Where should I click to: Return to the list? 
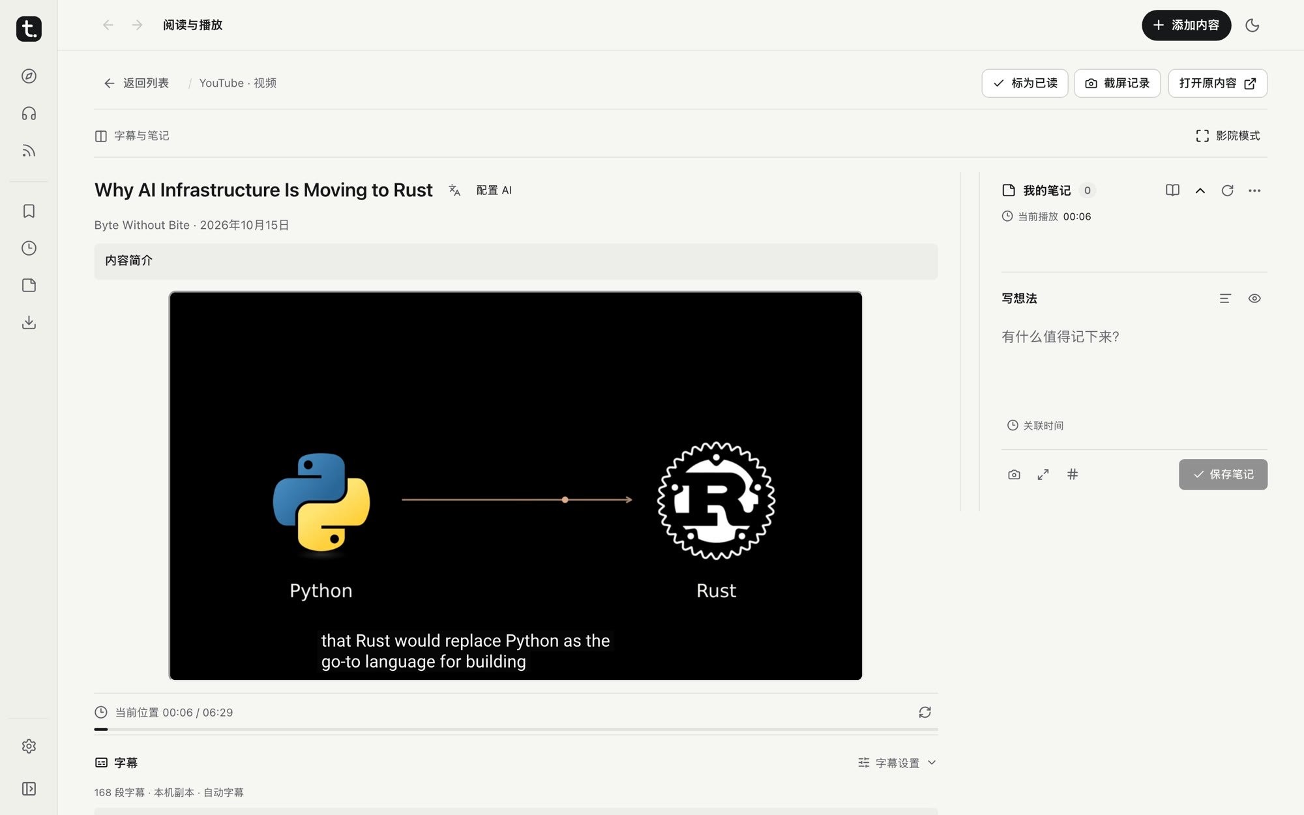click(136, 83)
